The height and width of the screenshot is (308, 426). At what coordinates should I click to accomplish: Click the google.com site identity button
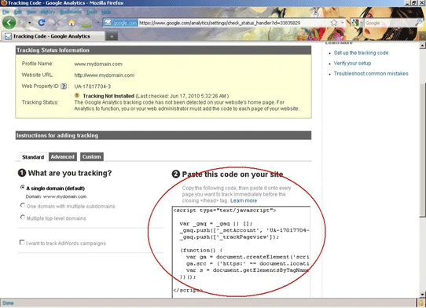[x=121, y=23]
